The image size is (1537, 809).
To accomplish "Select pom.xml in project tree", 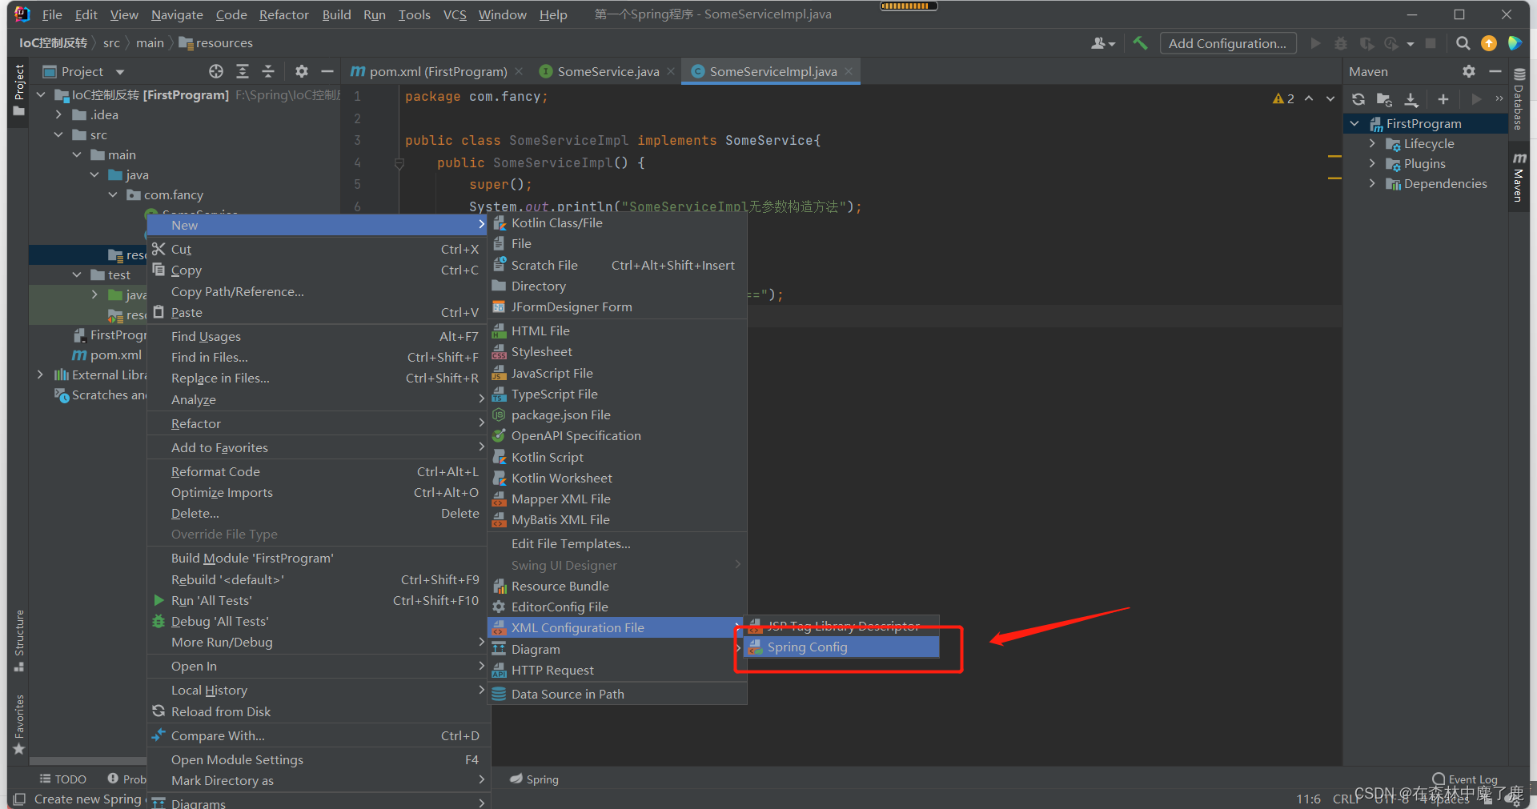I will coord(108,354).
